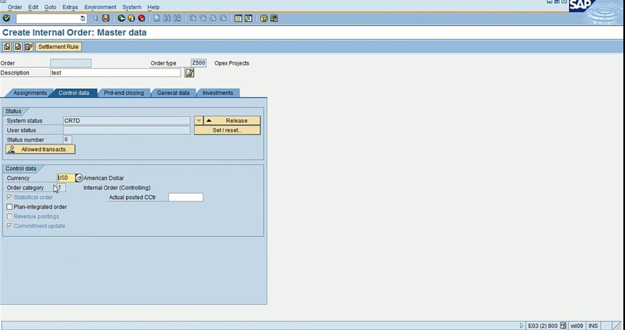
Task: Click the green Back arrow icon
Action: (121, 18)
